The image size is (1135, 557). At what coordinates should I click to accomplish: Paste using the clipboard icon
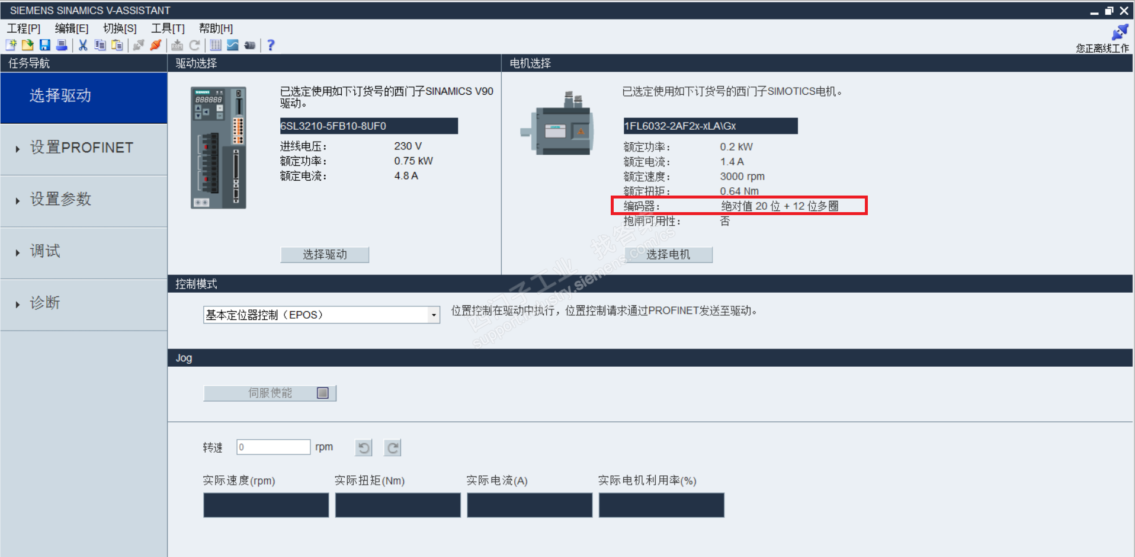117,45
